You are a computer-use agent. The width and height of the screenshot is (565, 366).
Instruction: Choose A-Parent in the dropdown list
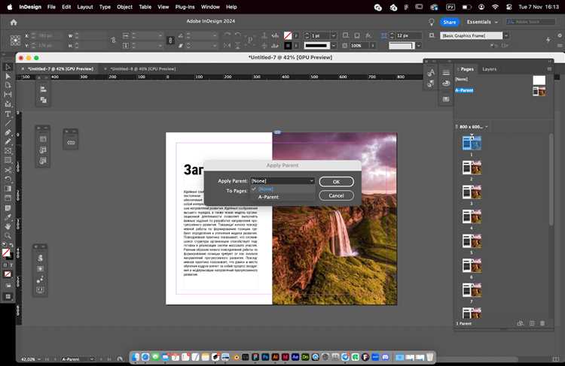coord(269,197)
